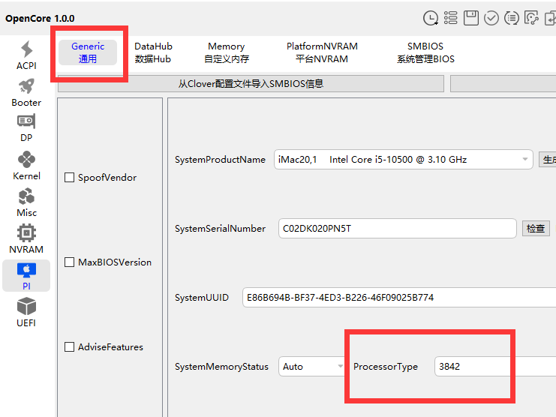Click the circular list toolbar icon
This screenshot has height=417, width=556.
[x=511, y=18]
